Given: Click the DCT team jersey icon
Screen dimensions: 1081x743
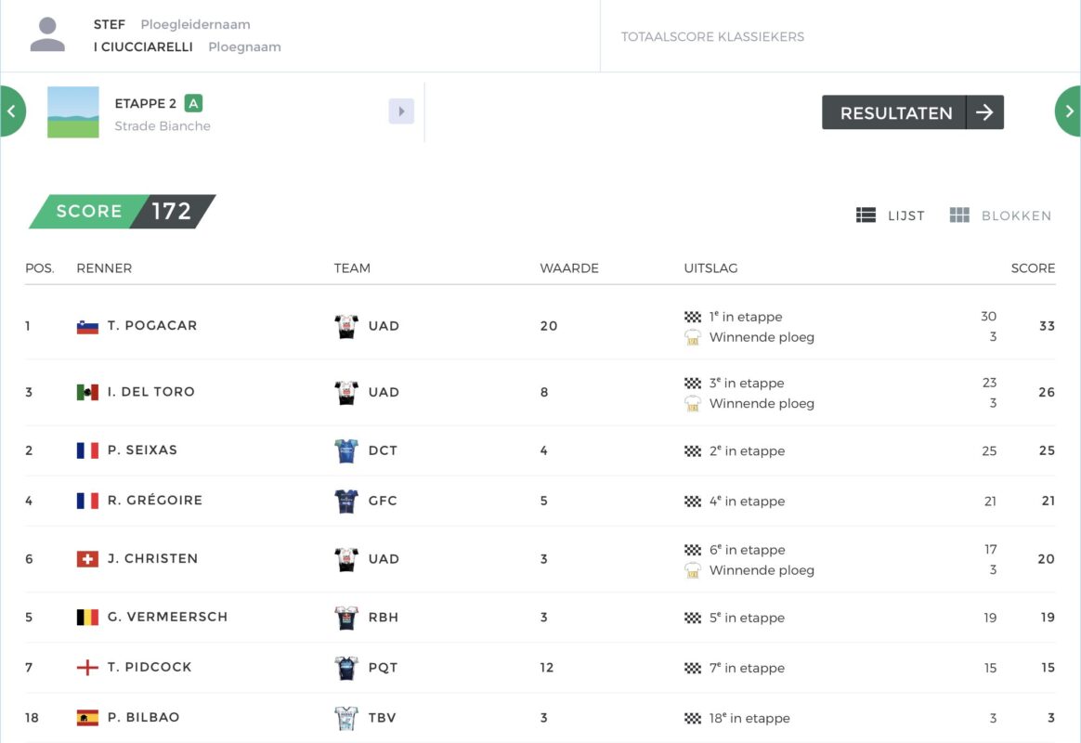Looking at the screenshot, I should pos(346,450).
